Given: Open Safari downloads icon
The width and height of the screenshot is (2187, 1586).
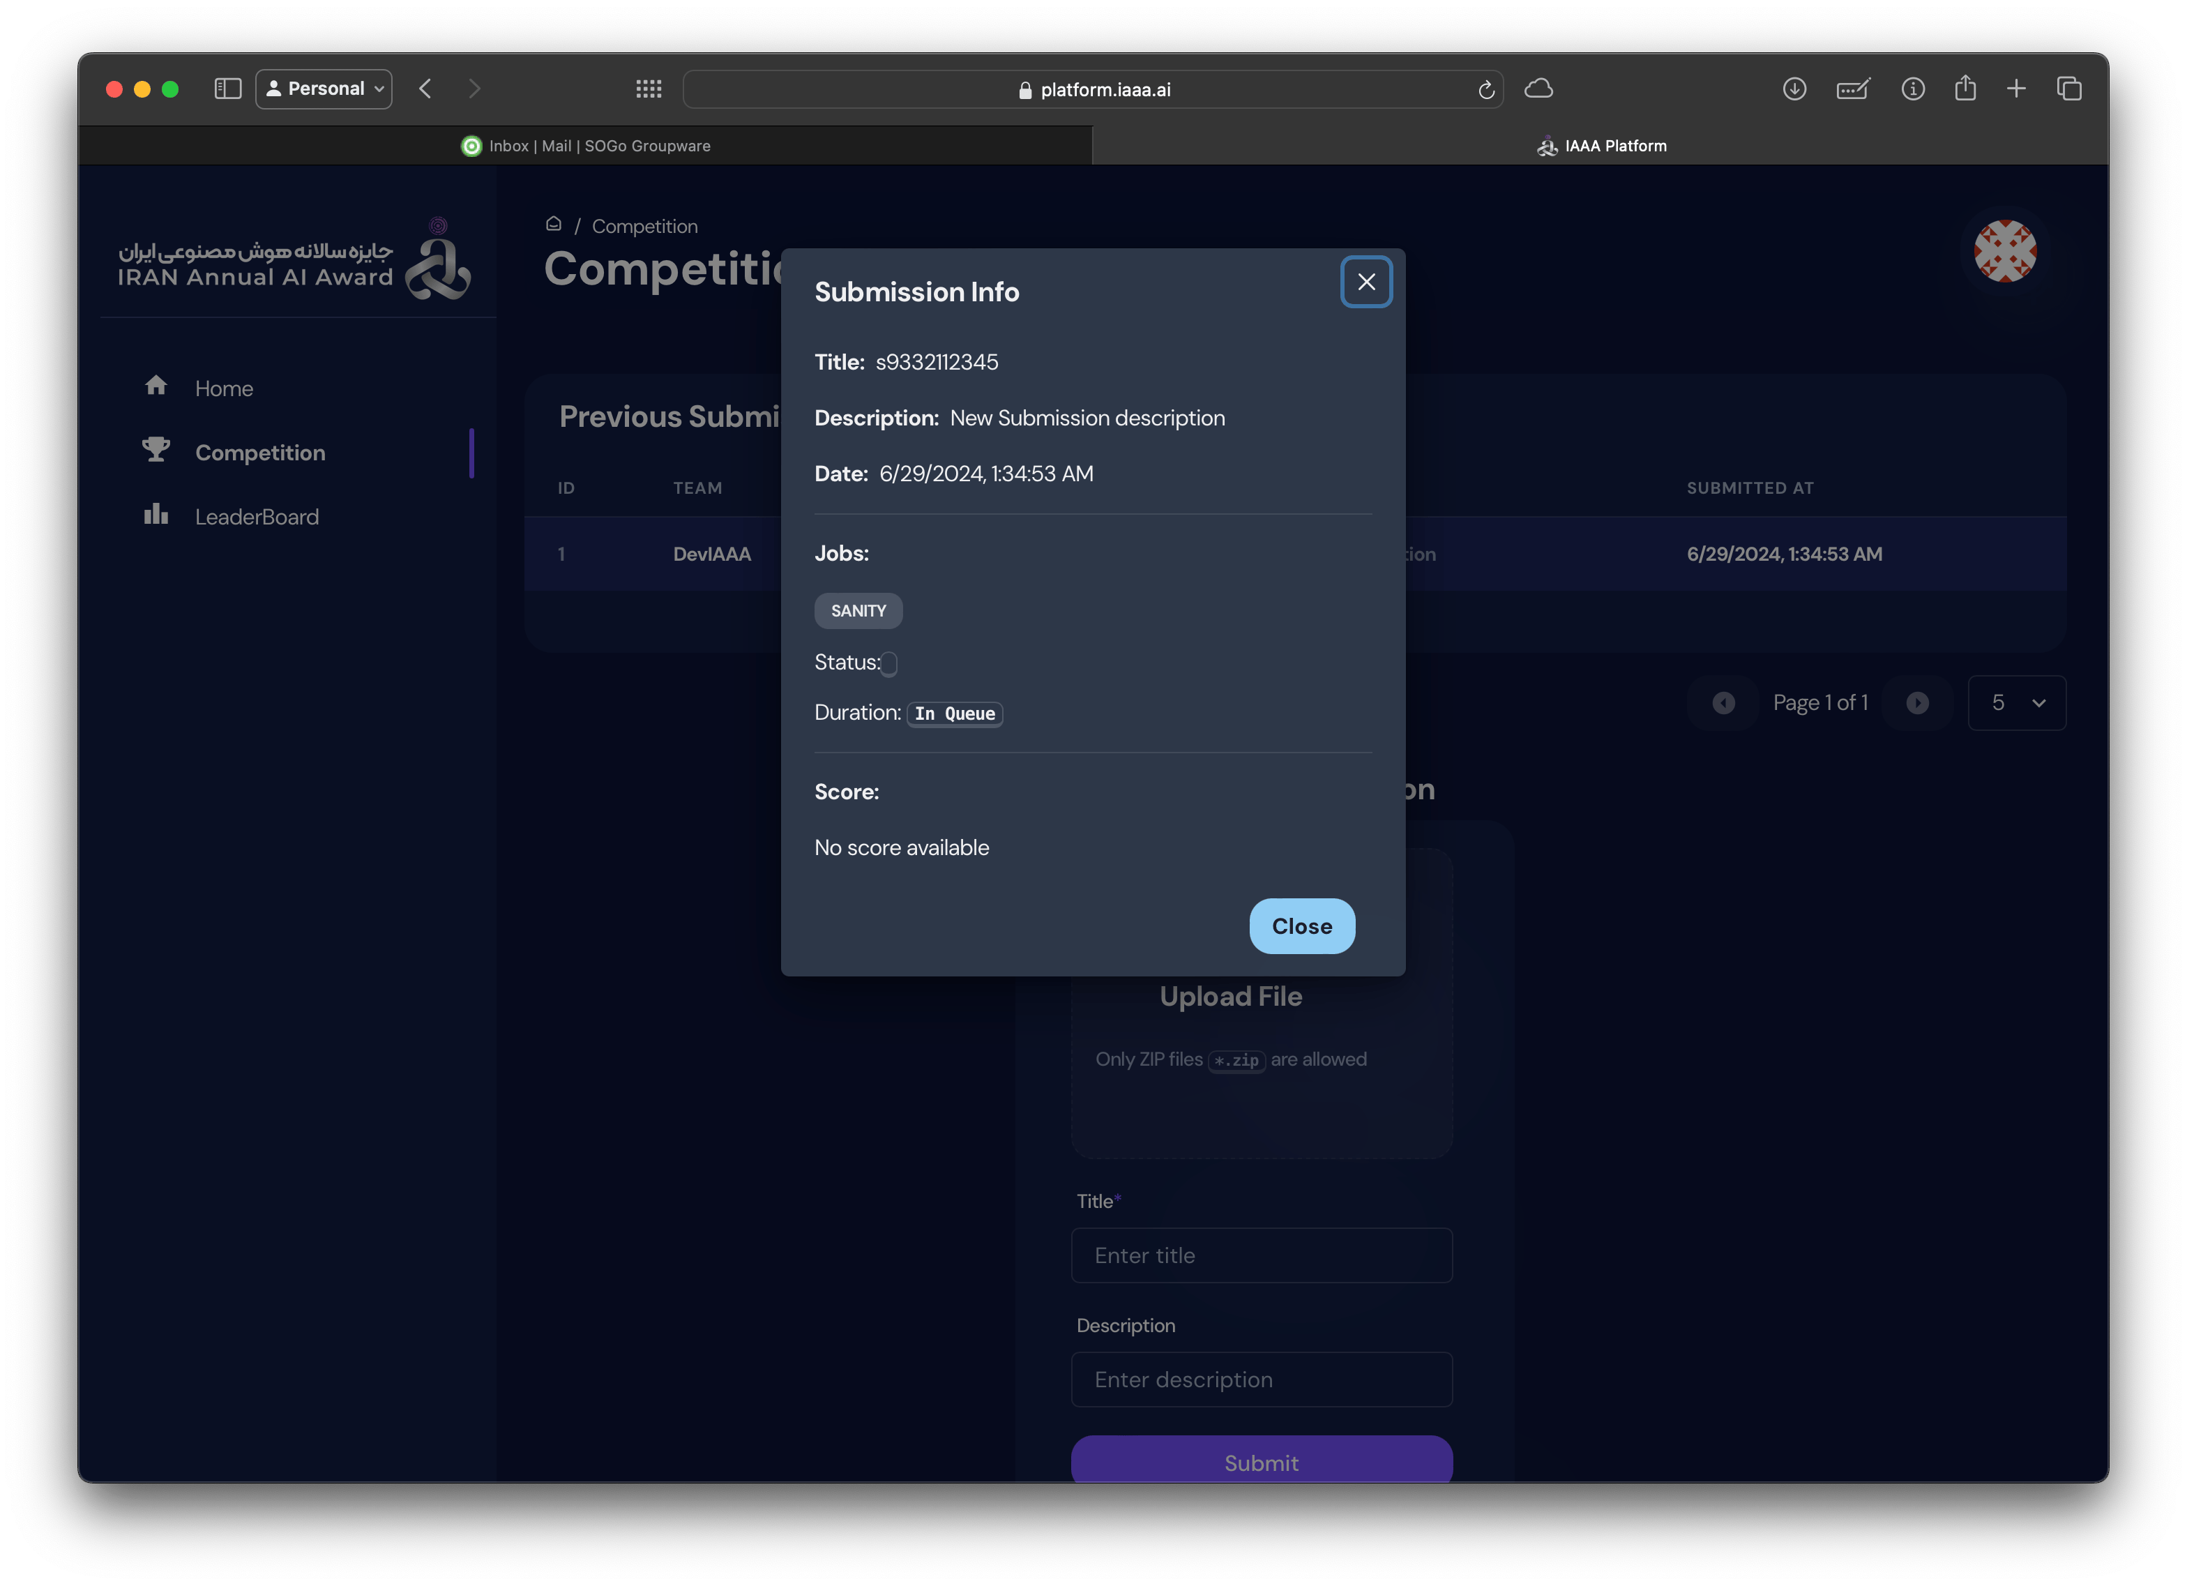Looking at the screenshot, I should (1794, 89).
